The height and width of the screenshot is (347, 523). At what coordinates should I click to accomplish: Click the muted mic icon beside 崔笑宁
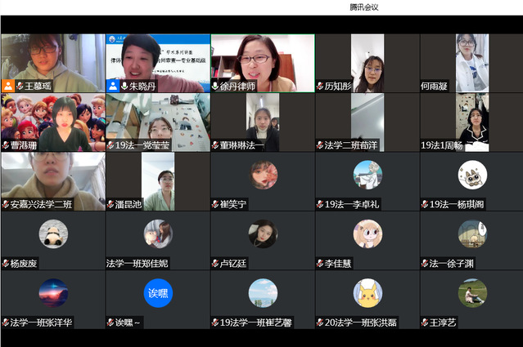click(x=215, y=204)
